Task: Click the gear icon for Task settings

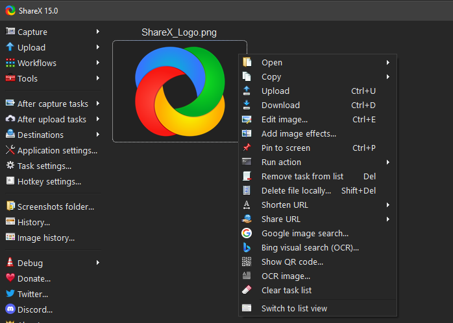Action: pyautogui.click(x=10, y=166)
